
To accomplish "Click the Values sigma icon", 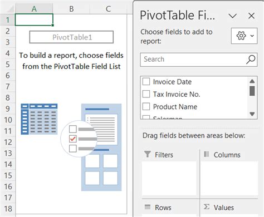I will [207, 207].
